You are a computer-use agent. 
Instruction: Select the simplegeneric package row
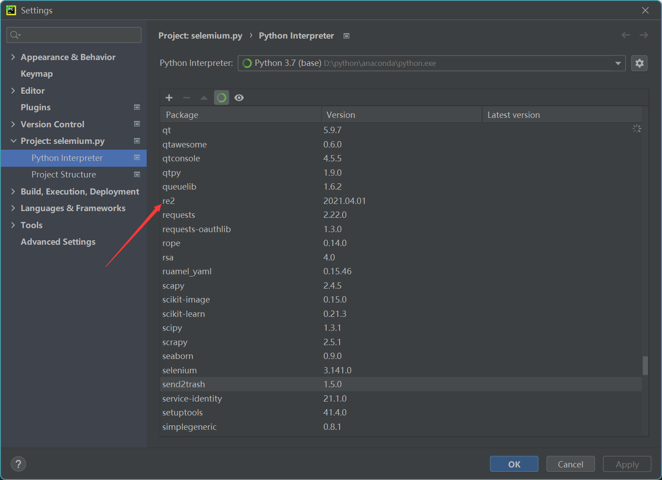coord(401,427)
